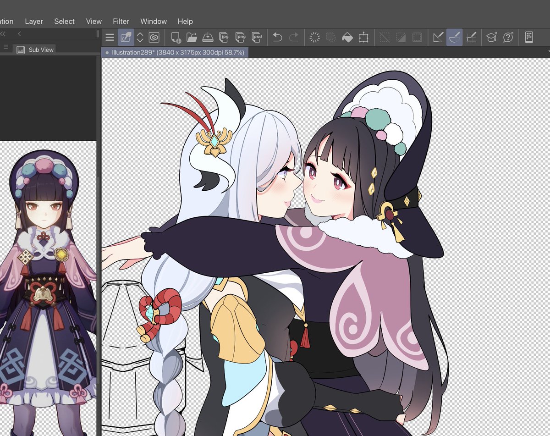Click the Invert Selected Area icon
The image size is (550, 436).
click(x=401, y=38)
